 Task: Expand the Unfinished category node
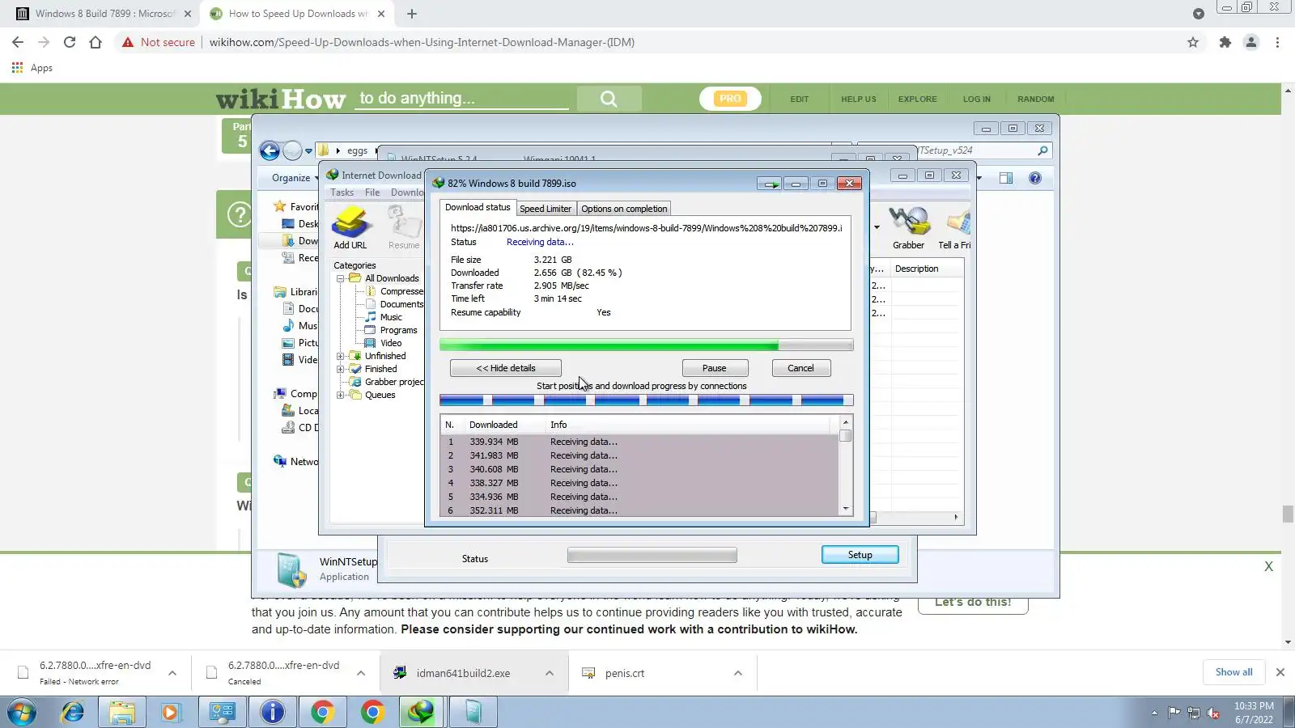tap(341, 356)
